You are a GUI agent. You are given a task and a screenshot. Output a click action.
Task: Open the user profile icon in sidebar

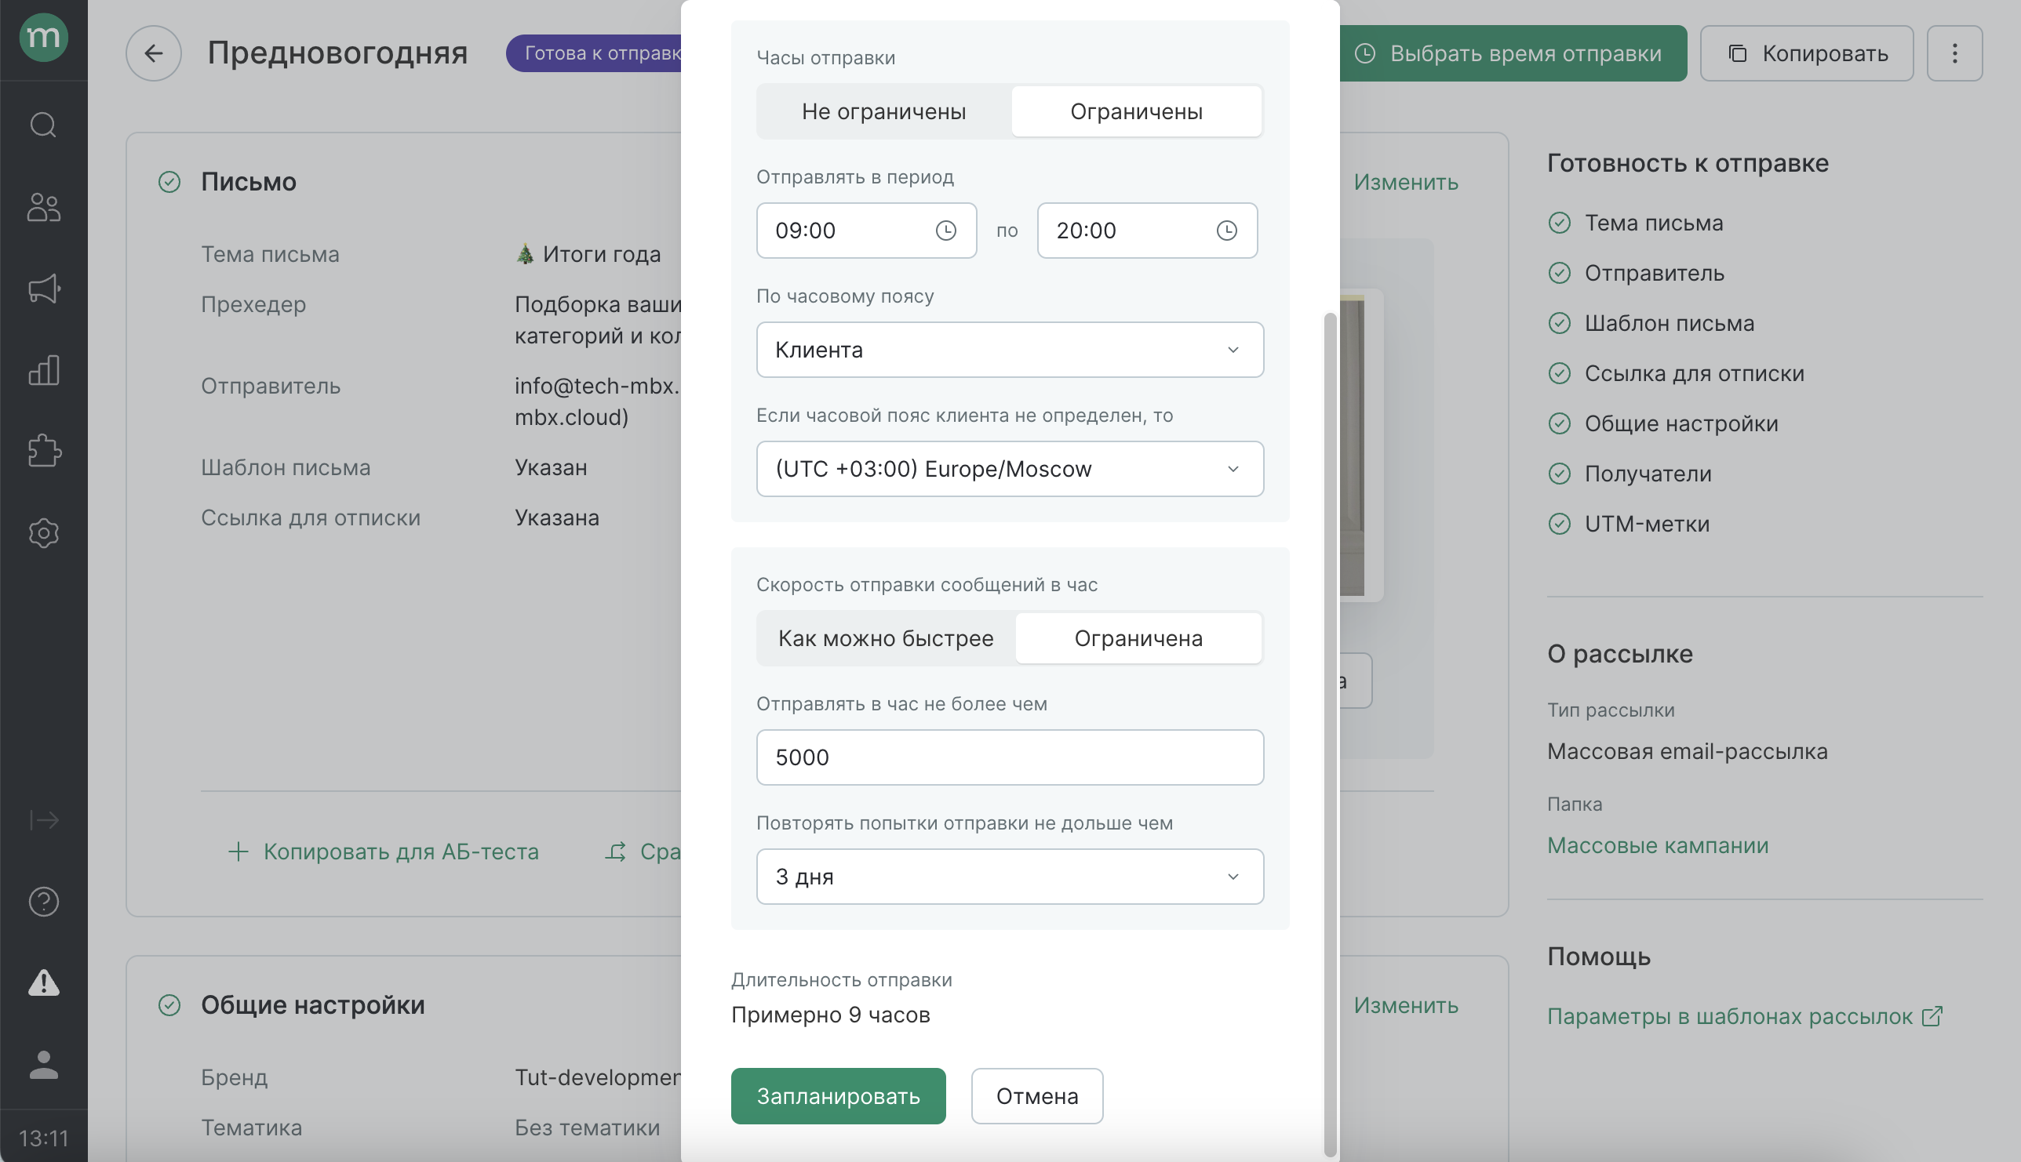point(43,1065)
